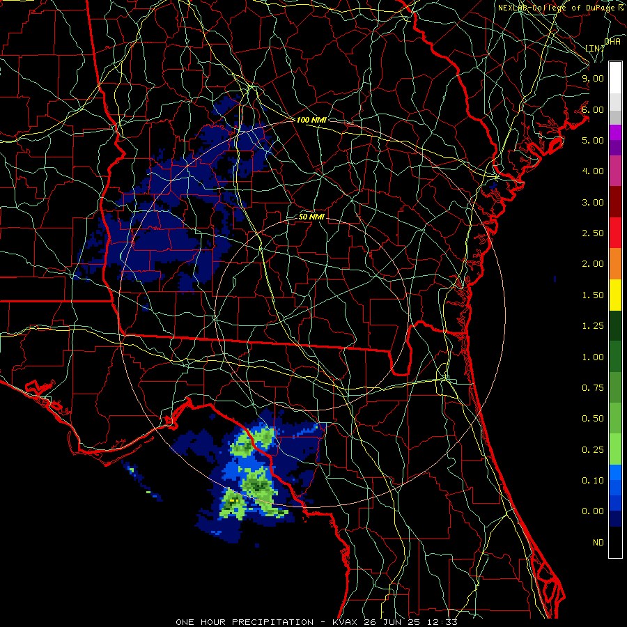
Task: Click the '6.00' legend value
Action: click(x=593, y=109)
